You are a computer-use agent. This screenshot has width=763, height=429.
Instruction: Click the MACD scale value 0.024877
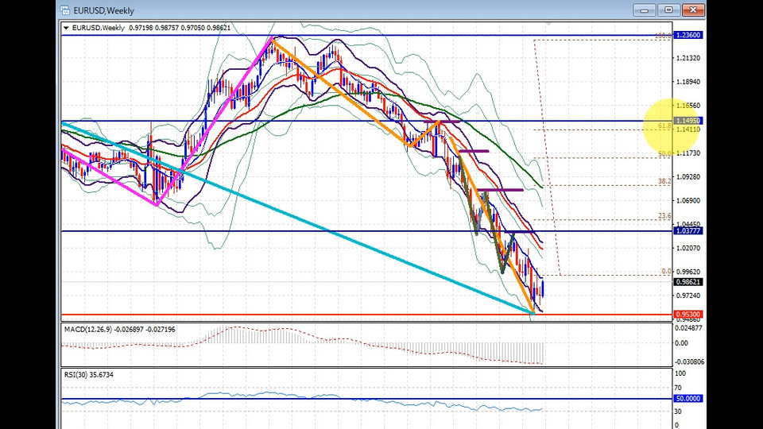click(x=688, y=328)
